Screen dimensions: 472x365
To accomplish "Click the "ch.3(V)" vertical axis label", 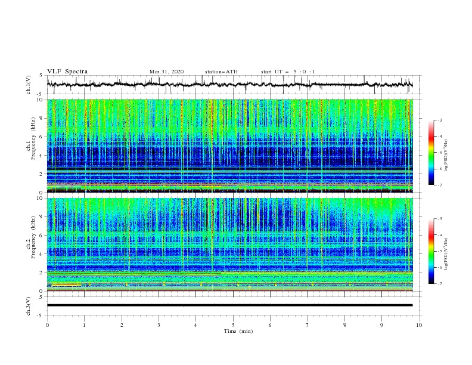I will point(29,306).
